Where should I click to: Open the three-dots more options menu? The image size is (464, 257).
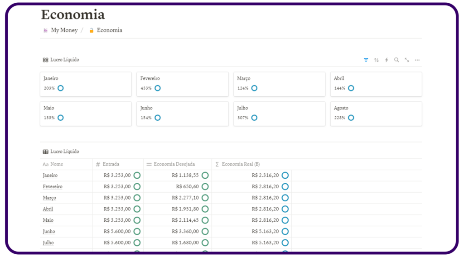[x=417, y=60]
